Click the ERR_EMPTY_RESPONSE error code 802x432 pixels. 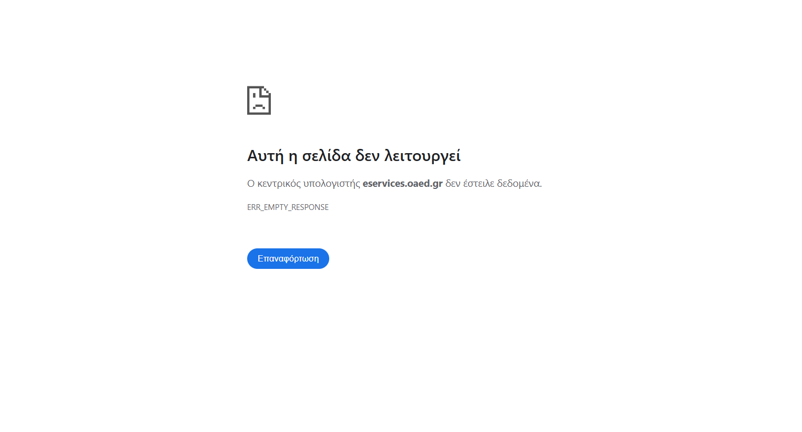(x=288, y=207)
